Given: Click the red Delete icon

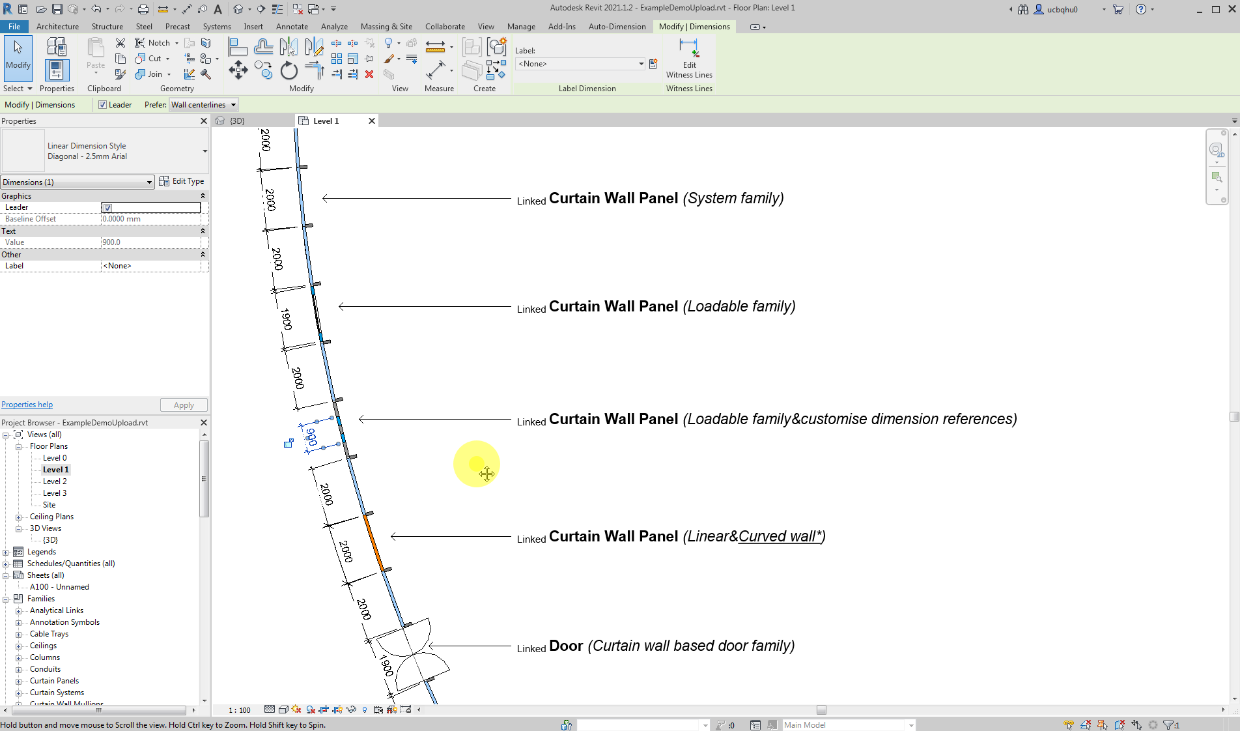Looking at the screenshot, I should tap(369, 74).
